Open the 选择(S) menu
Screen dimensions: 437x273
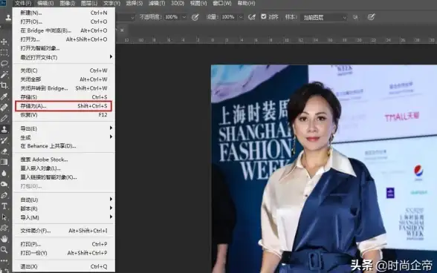pos(134,4)
